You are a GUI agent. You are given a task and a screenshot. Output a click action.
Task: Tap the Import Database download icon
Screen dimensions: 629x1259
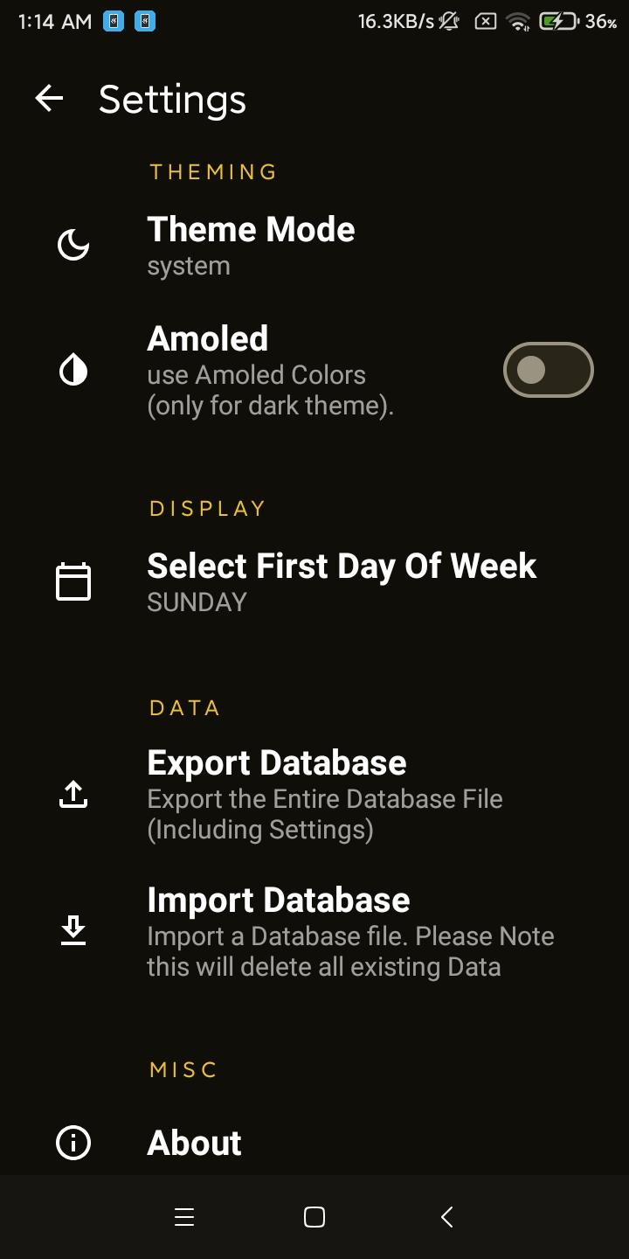(x=73, y=931)
